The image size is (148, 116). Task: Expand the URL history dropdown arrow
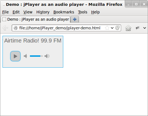[x=112, y=28]
